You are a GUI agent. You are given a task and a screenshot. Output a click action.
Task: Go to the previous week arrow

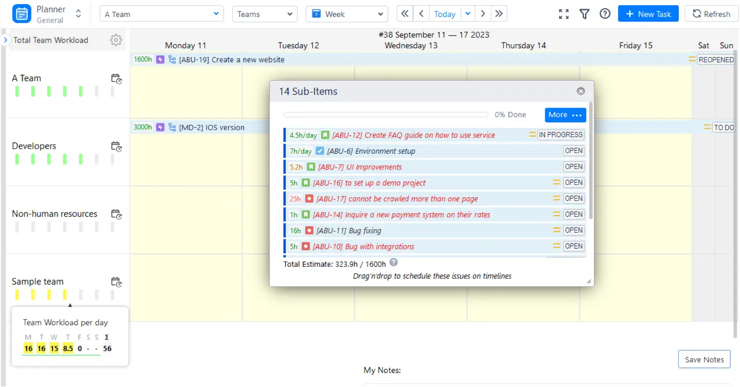(x=421, y=14)
